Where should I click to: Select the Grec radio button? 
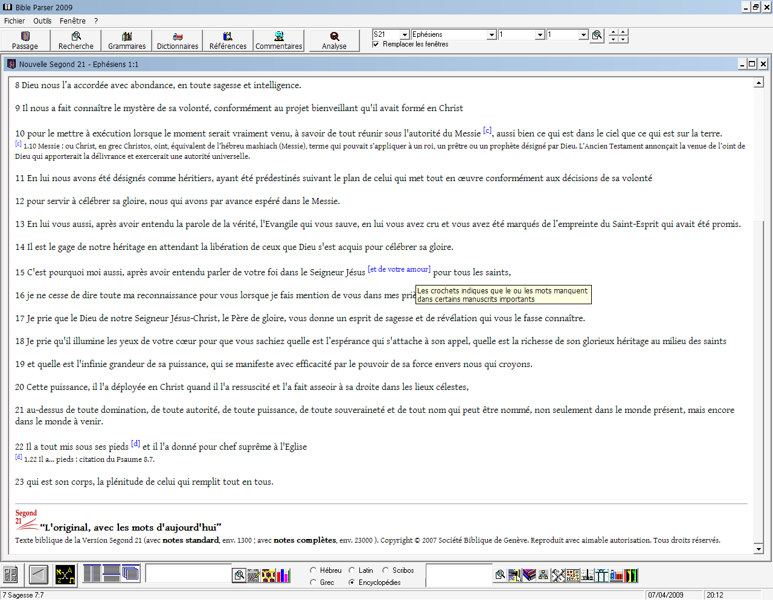[313, 582]
